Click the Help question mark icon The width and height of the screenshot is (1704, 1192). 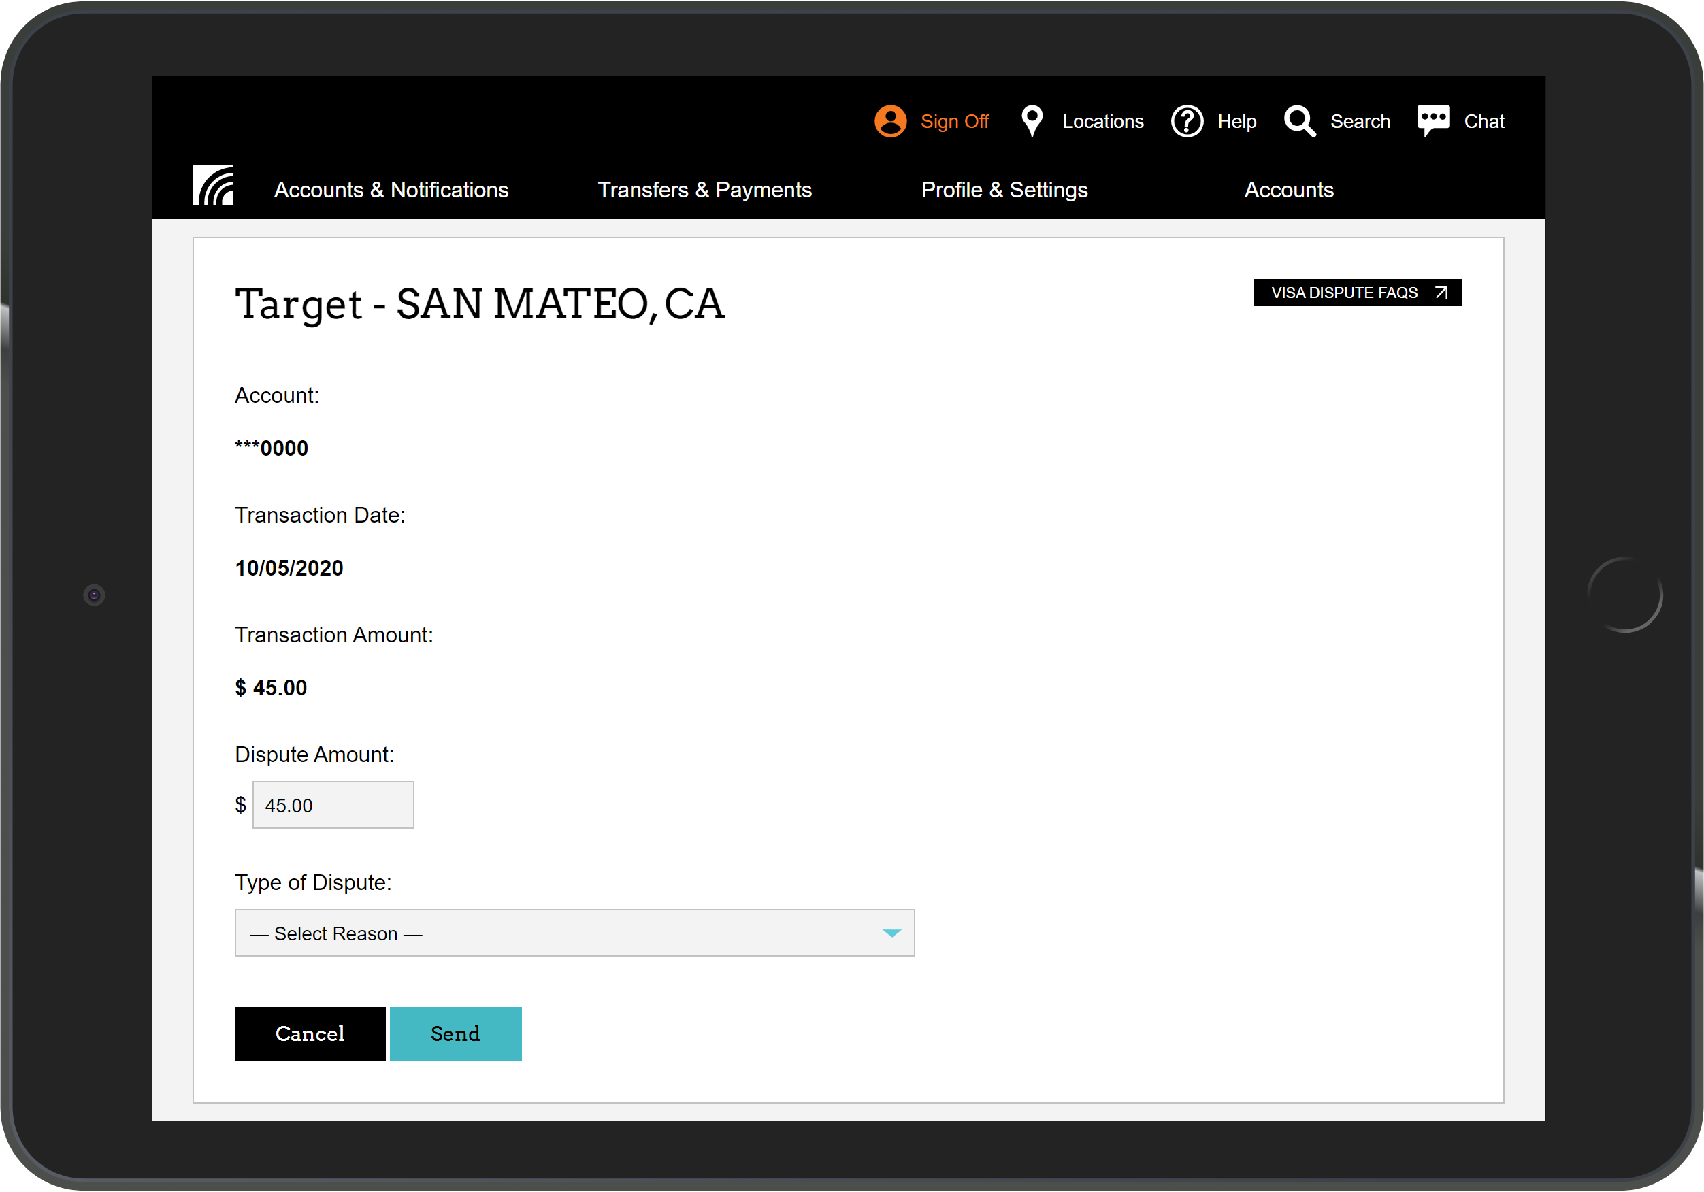(x=1187, y=121)
